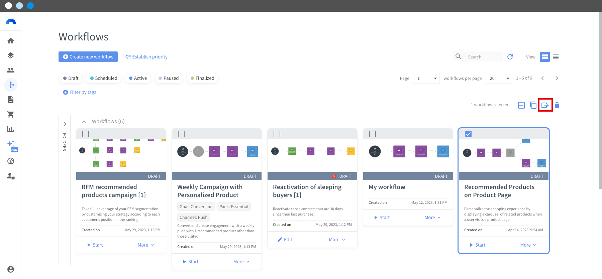Image resolution: width=602 pixels, height=279 pixels.
Task: Click the search magnifier icon
Action: [459, 56]
